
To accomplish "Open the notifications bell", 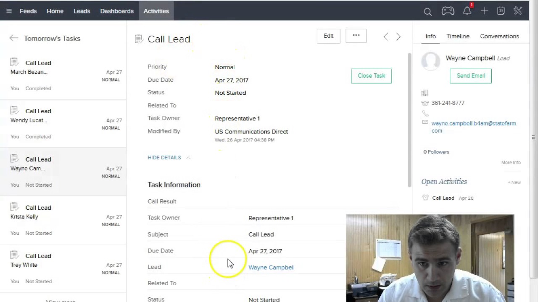I will click(x=467, y=11).
